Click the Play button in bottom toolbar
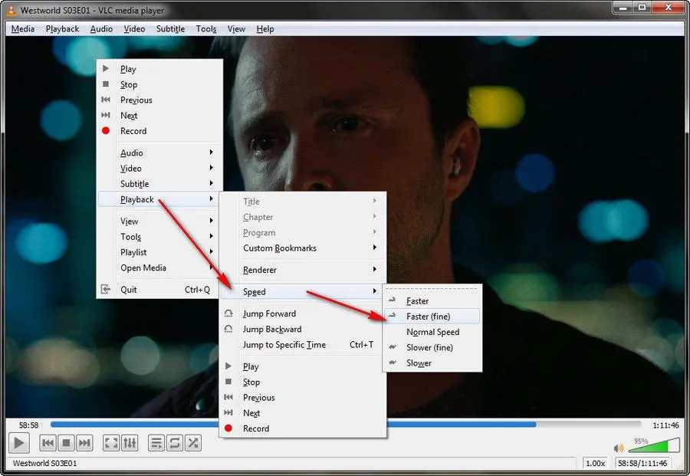Viewport: 690px width, 476px height. 19,442
